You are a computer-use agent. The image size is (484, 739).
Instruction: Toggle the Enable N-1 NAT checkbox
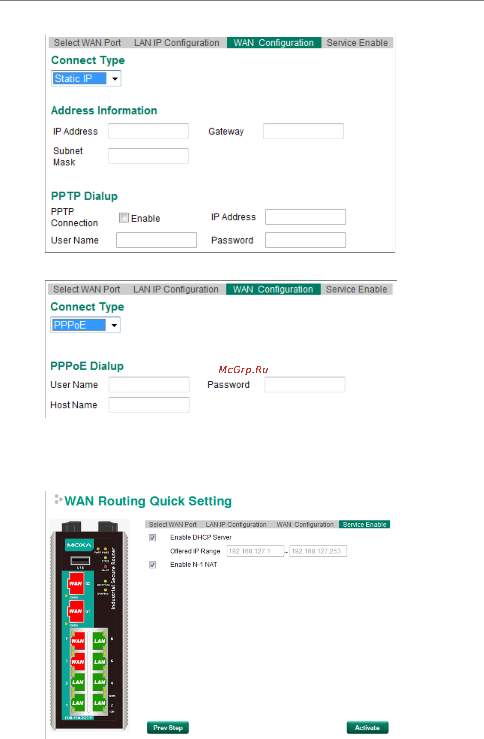point(152,565)
